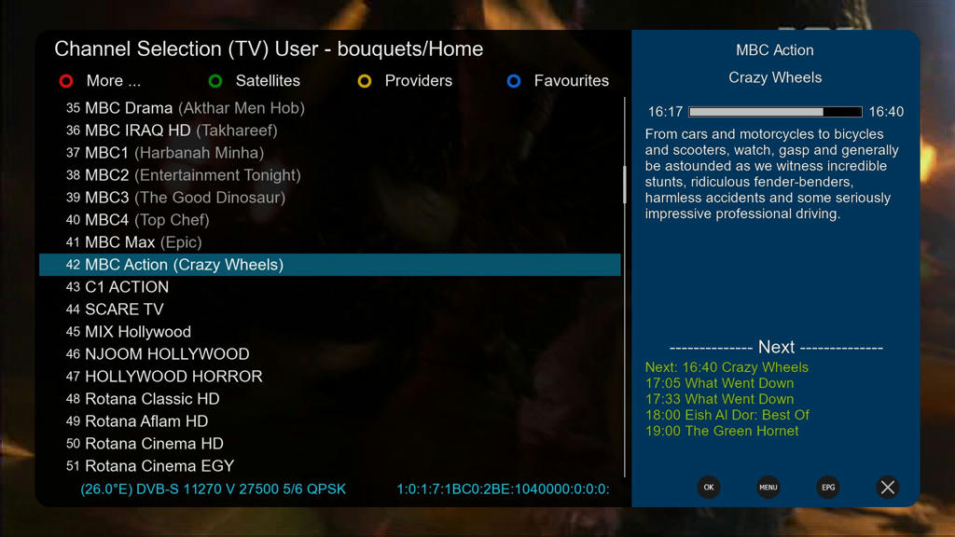Open the Favourites bouquet label
955x537 pixels.
572,81
